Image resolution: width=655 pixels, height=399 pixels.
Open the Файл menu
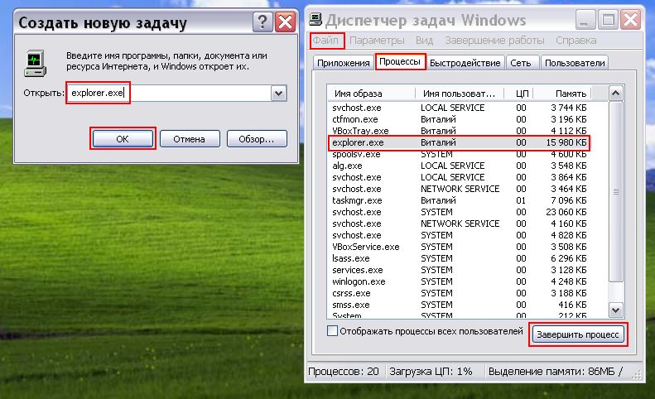point(325,41)
